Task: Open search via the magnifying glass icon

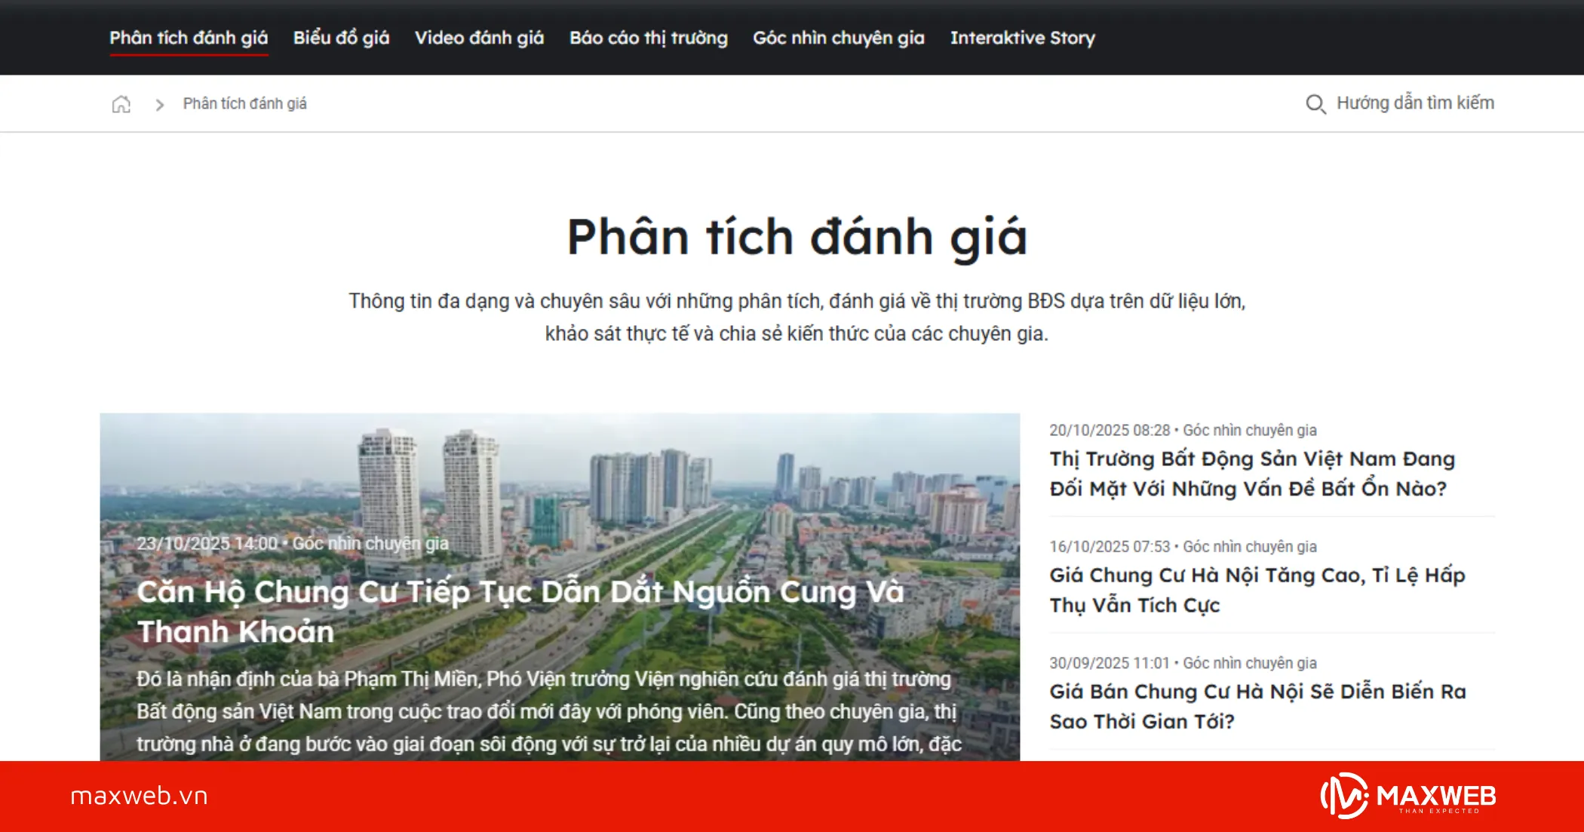Action: tap(1316, 104)
